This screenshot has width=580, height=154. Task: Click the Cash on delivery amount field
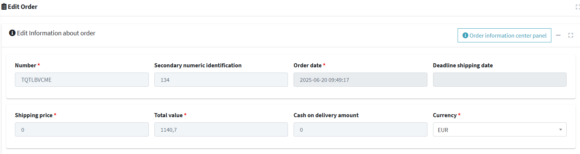pos(360,129)
